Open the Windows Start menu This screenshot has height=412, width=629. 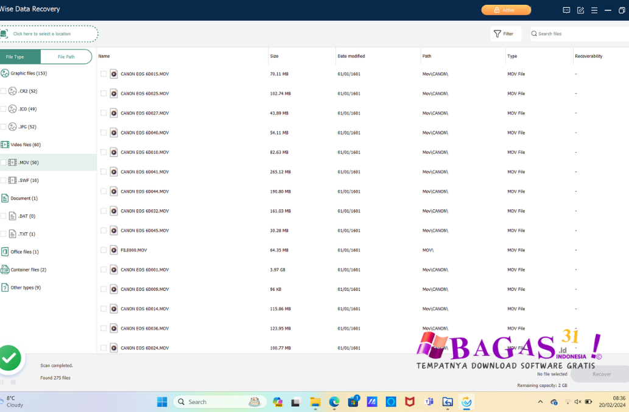point(162,402)
